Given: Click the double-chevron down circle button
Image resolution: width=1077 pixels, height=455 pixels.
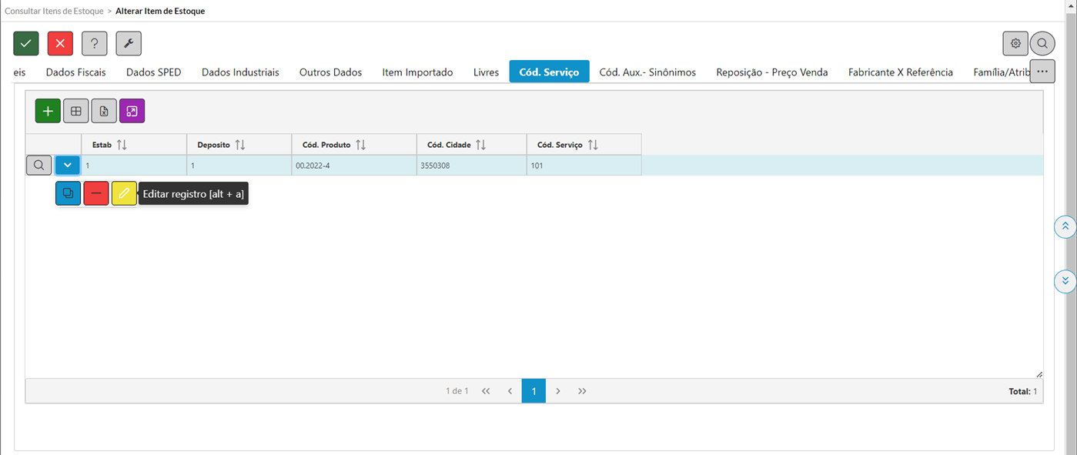Looking at the screenshot, I should pos(1065,281).
